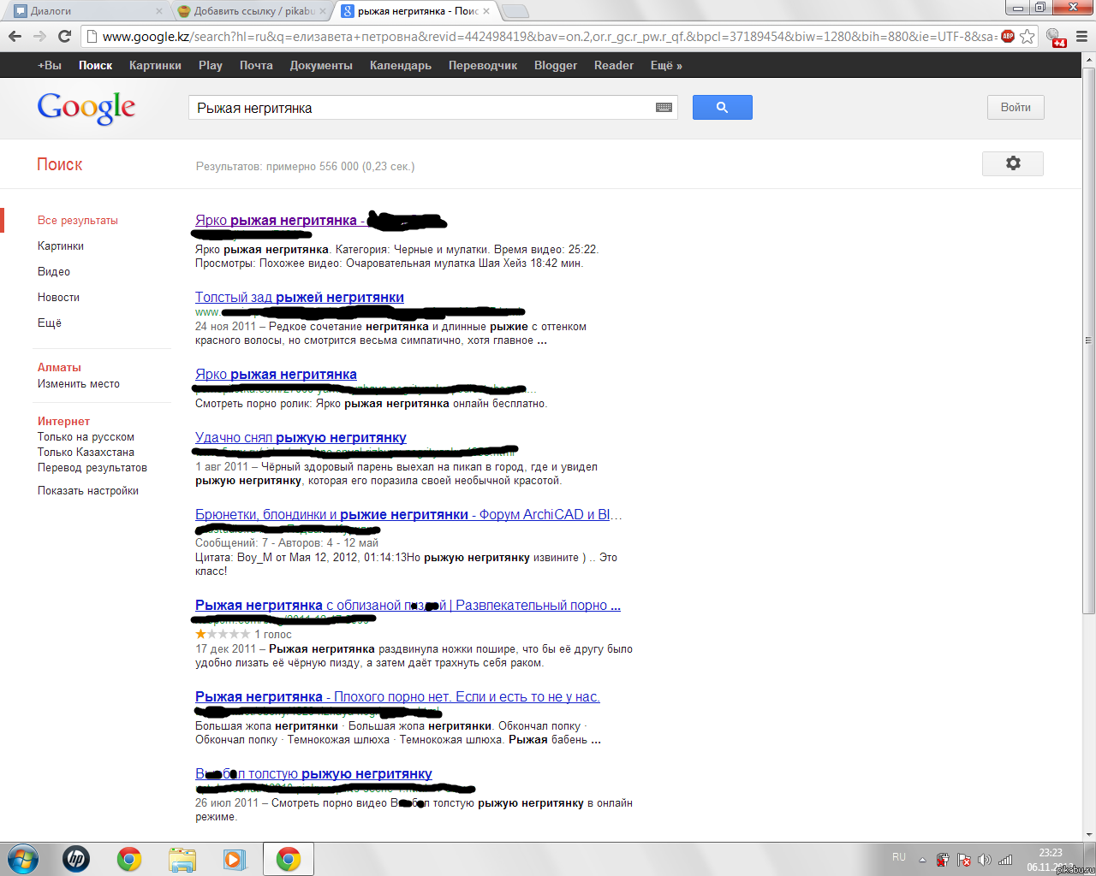The width and height of the screenshot is (1096, 876).
Task: Filter by Видео in the left sidebar
Action: coord(54,271)
